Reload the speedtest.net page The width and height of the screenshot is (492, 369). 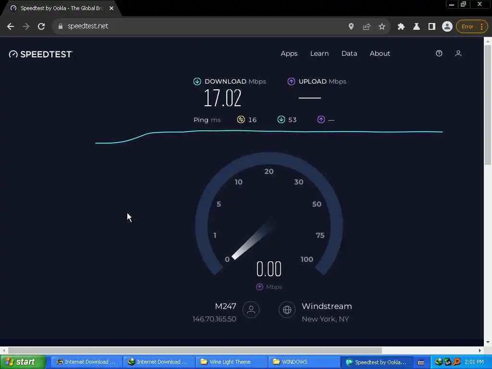coord(41,27)
